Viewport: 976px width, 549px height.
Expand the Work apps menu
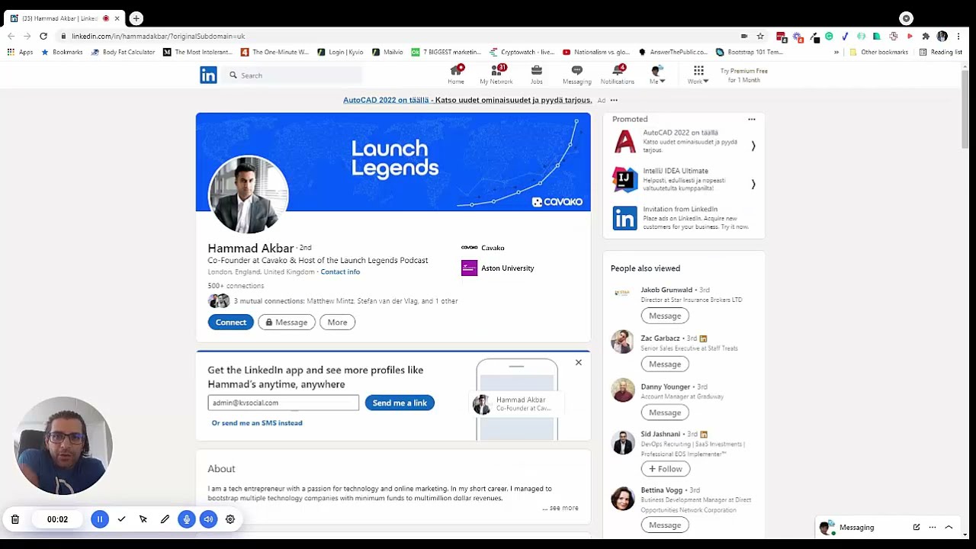pyautogui.click(x=698, y=75)
